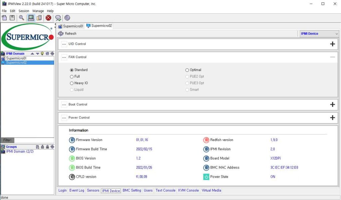
Task: Click the round info toolbar icon
Action: (x=67, y=18)
